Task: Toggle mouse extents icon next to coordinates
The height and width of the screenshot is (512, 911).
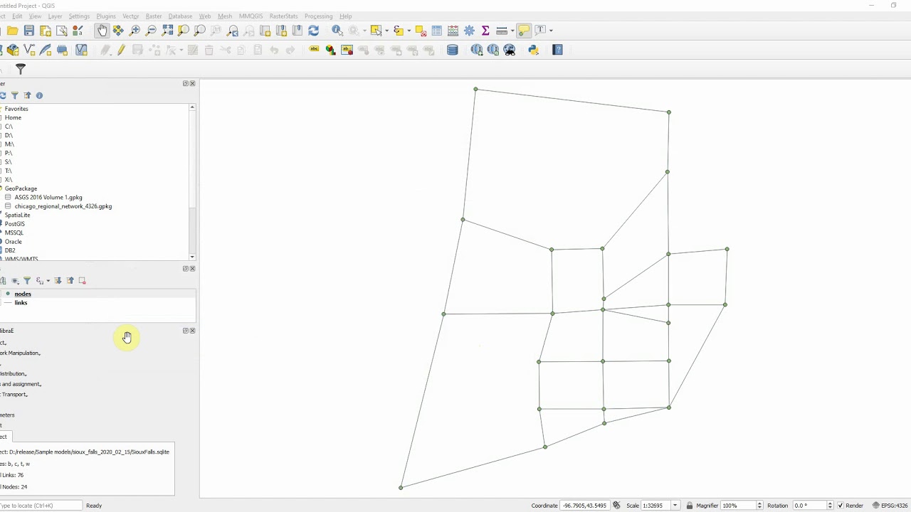Action: tap(616, 506)
